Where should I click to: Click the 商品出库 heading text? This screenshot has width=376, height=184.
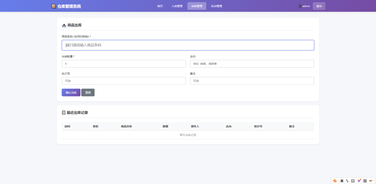75,25
